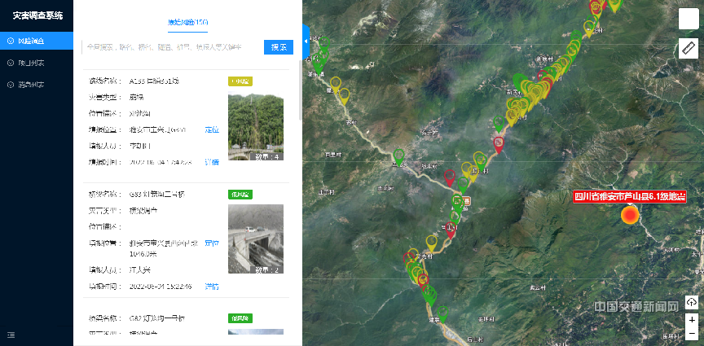Open the third item in left sidebar menu
The height and width of the screenshot is (346, 704).
(31, 85)
